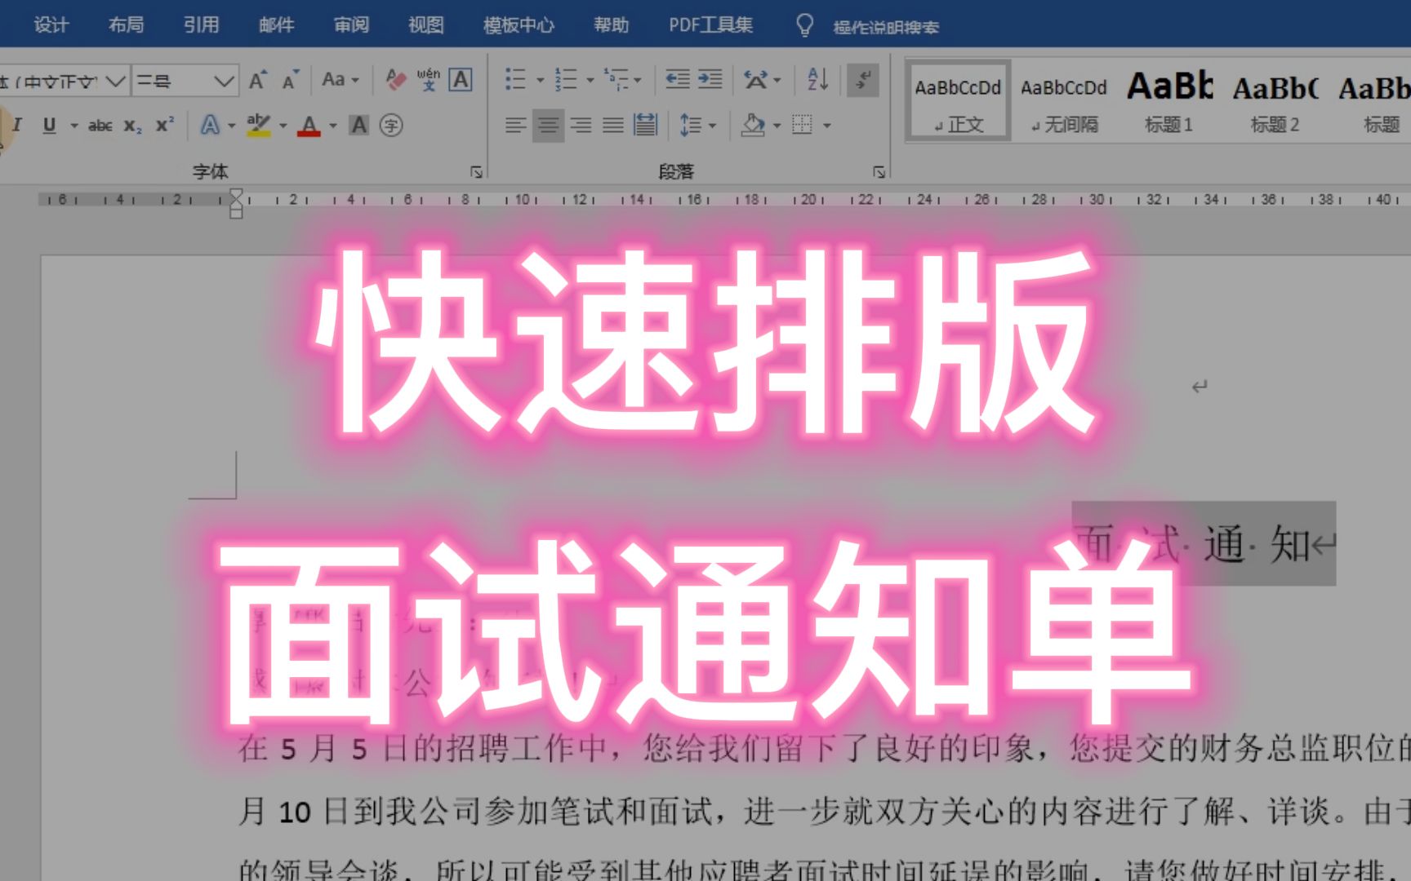1411x881 pixels.
Task: Toggle character shading icon
Action: [358, 126]
